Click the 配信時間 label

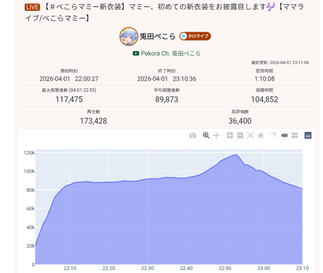pos(264,71)
